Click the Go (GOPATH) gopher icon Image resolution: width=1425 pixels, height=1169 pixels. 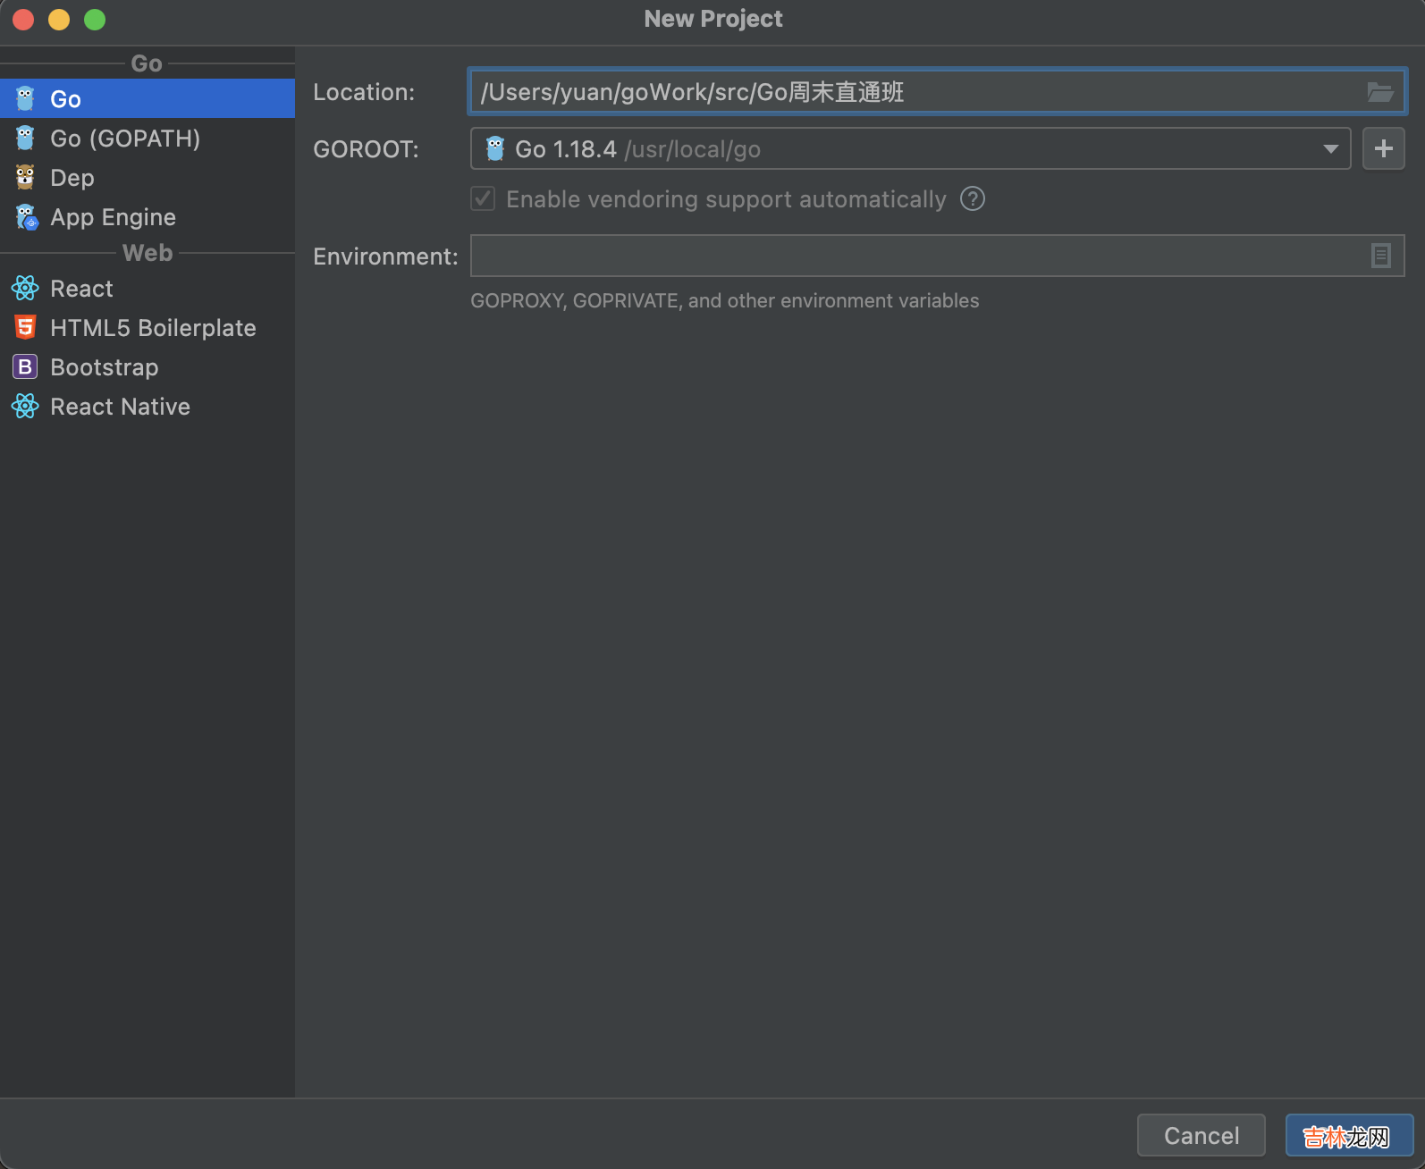(25, 138)
